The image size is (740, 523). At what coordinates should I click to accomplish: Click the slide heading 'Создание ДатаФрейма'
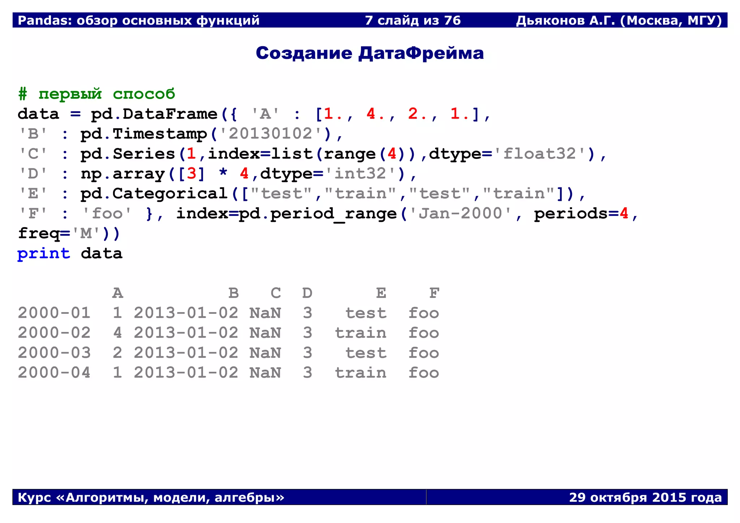point(370,53)
